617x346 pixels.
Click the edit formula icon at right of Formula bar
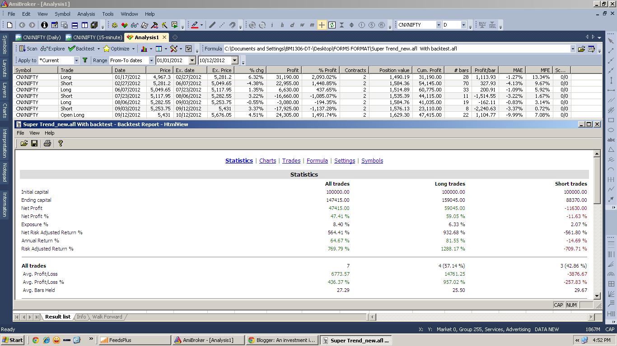(x=591, y=49)
